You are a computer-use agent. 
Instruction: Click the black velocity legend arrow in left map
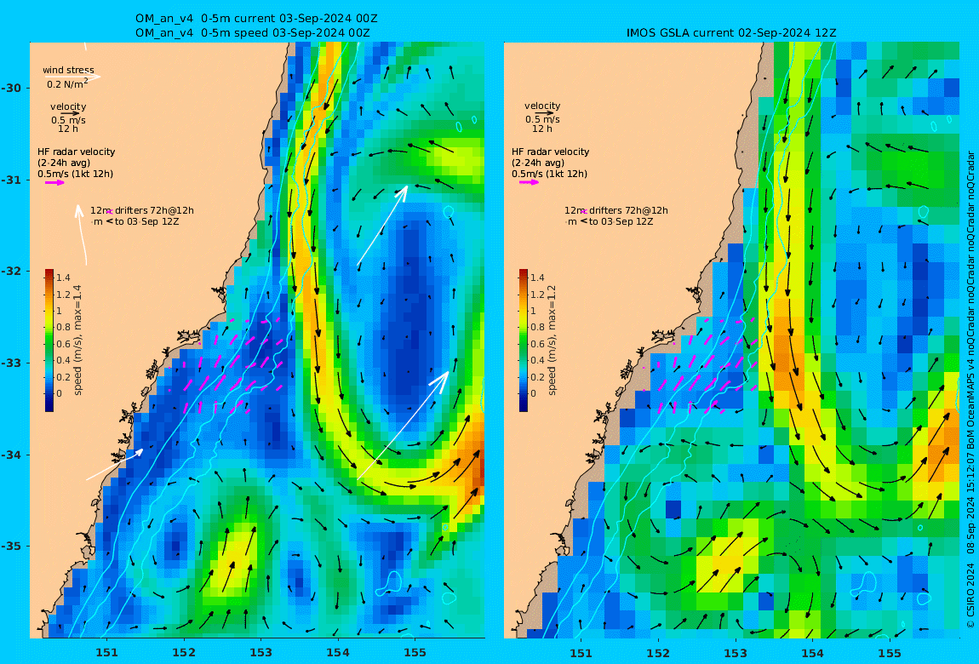69,113
